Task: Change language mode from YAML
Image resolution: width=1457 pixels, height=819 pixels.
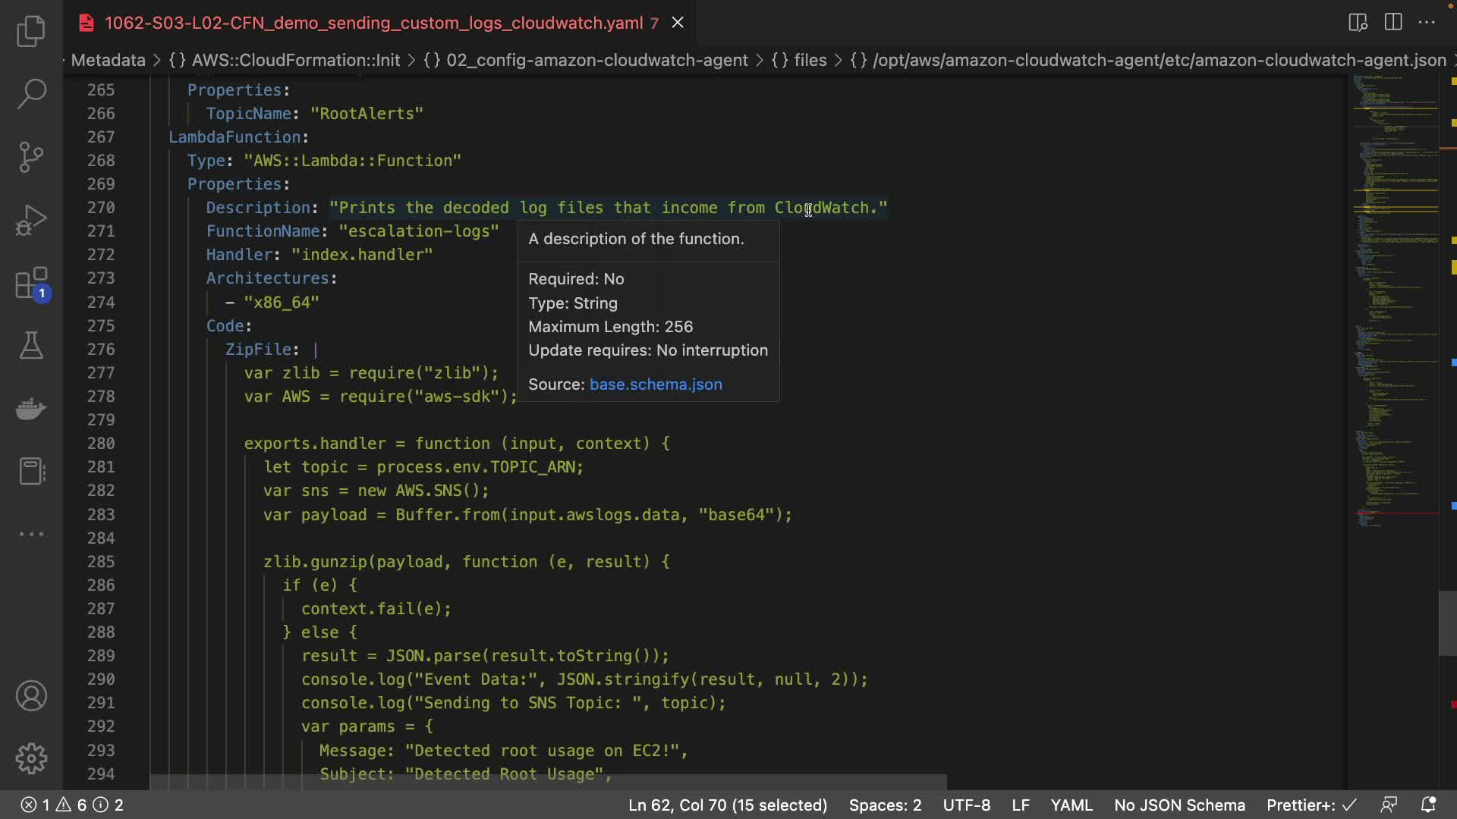Action: (x=1071, y=805)
